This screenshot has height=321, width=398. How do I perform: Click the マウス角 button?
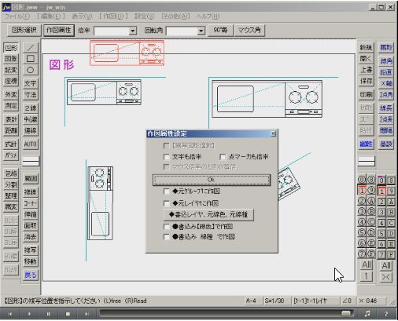click(x=249, y=31)
